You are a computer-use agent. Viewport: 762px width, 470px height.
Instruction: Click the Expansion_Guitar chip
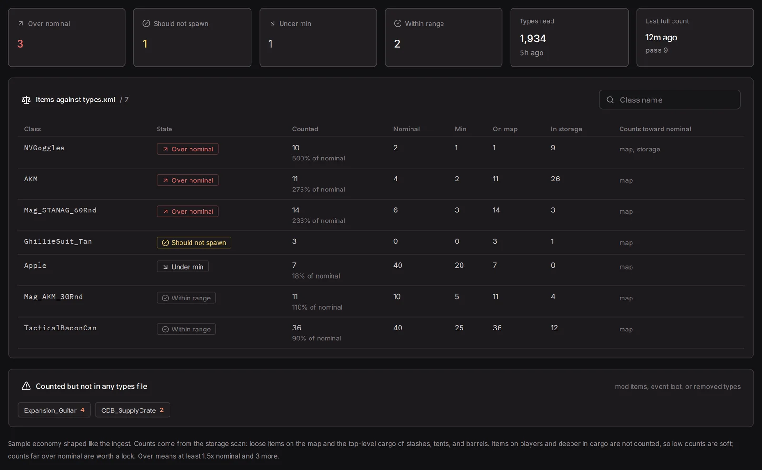pos(54,410)
